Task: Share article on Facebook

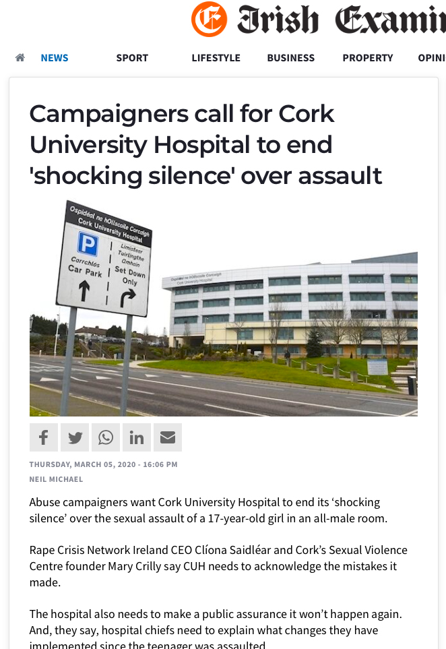Action: (44, 437)
